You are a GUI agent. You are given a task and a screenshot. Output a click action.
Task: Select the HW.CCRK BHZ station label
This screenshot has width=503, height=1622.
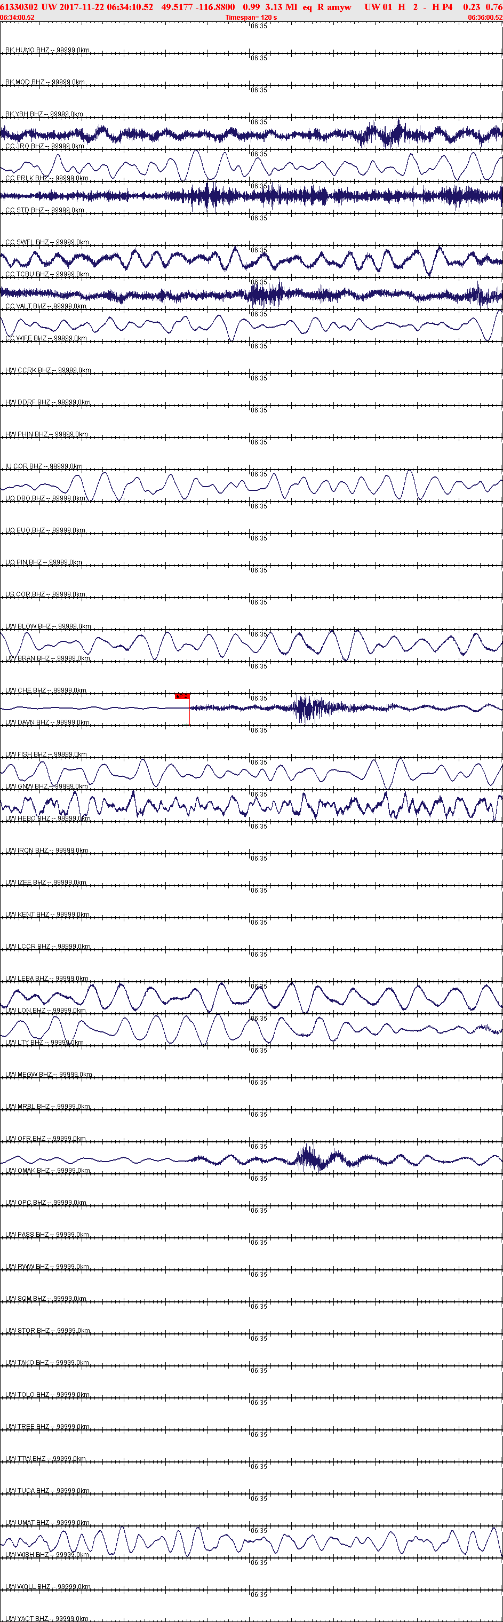48,370
